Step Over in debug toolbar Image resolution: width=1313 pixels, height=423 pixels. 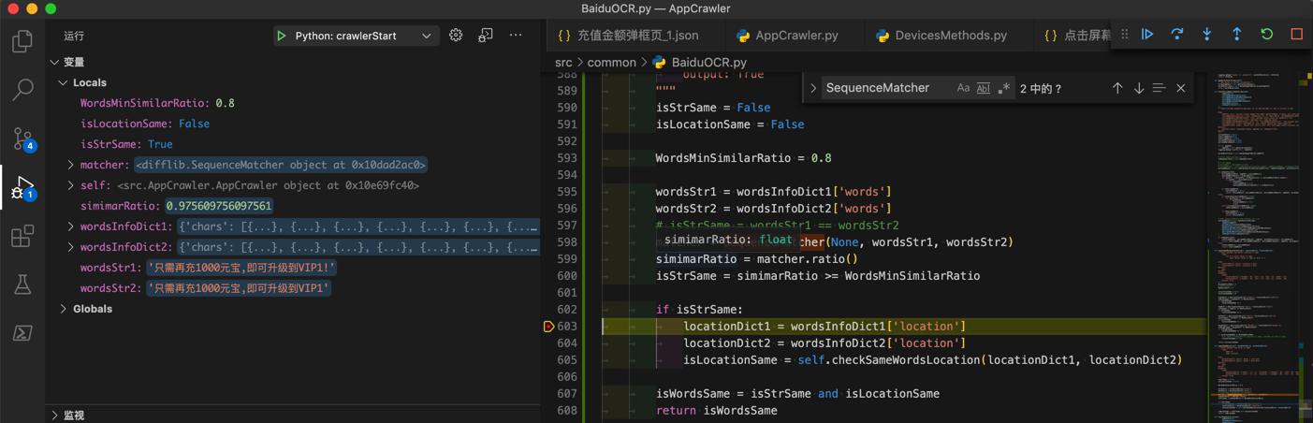point(1177,35)
